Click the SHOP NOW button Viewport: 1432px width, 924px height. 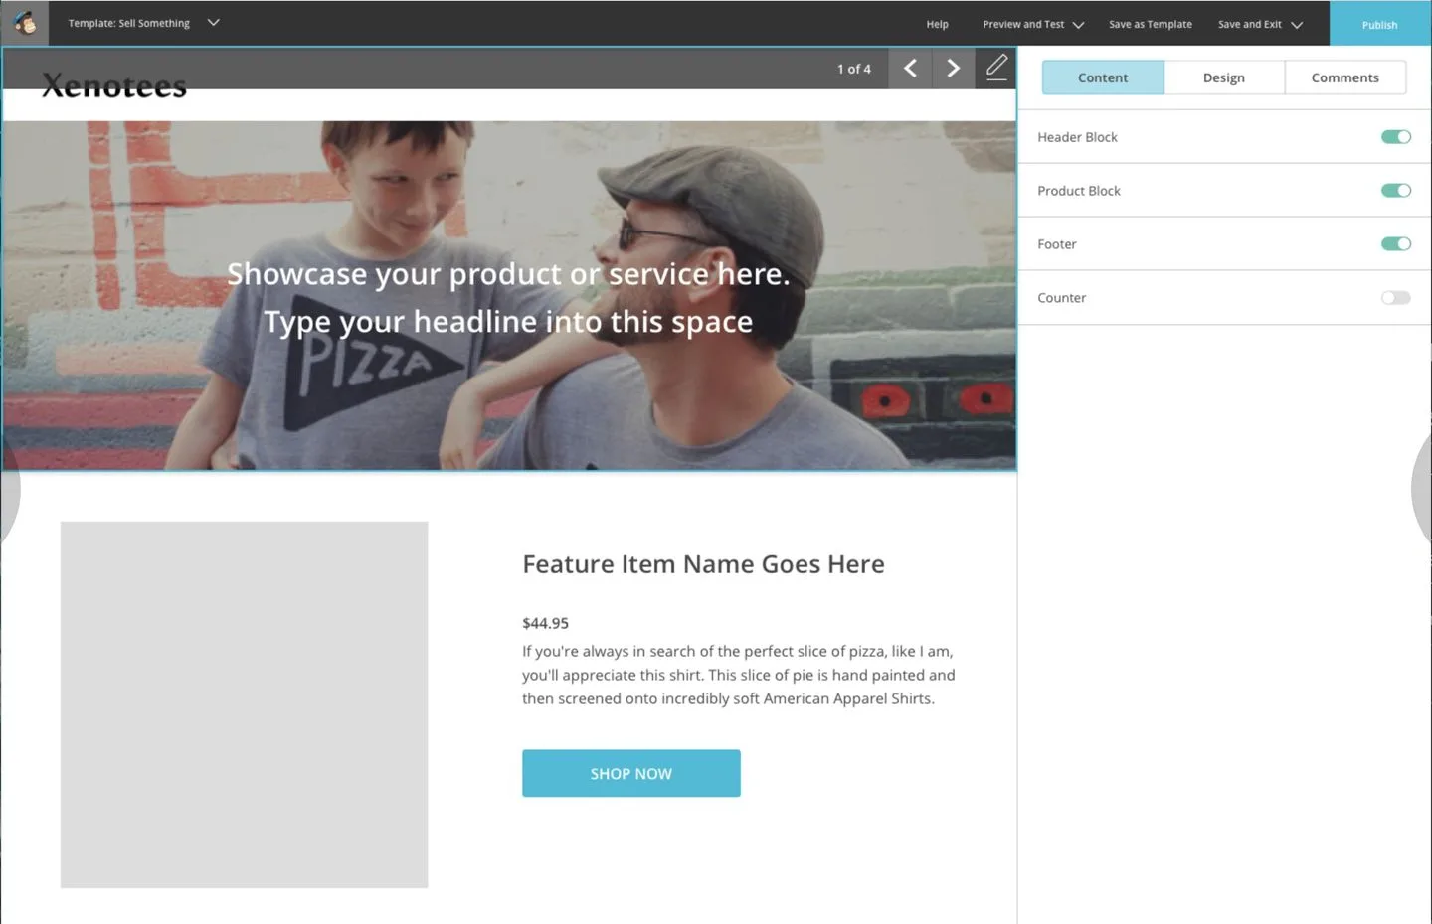(x=630, y=773)
